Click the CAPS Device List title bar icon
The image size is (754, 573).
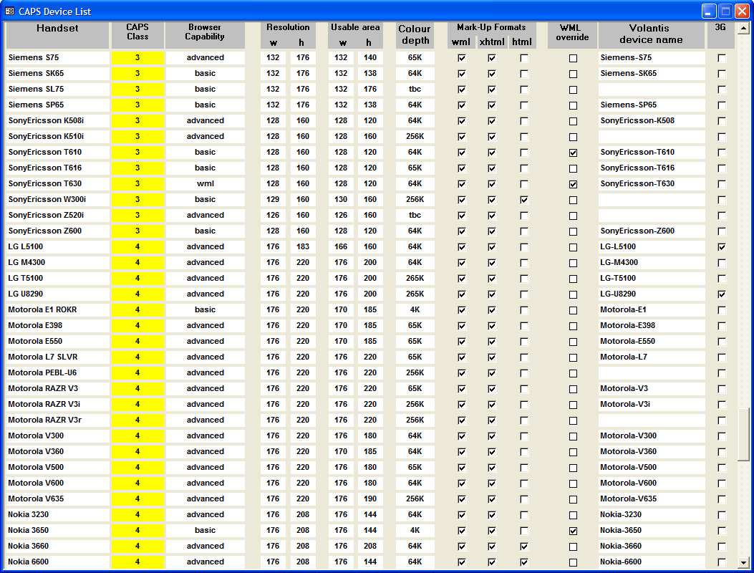tap(9, 11)
